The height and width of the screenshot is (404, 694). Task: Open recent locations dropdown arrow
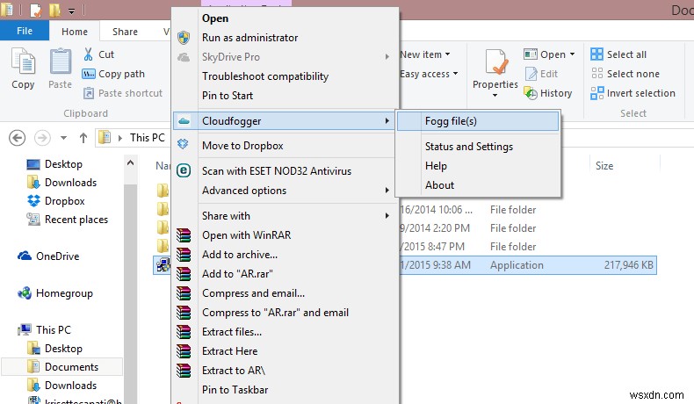tap(64, 138)
